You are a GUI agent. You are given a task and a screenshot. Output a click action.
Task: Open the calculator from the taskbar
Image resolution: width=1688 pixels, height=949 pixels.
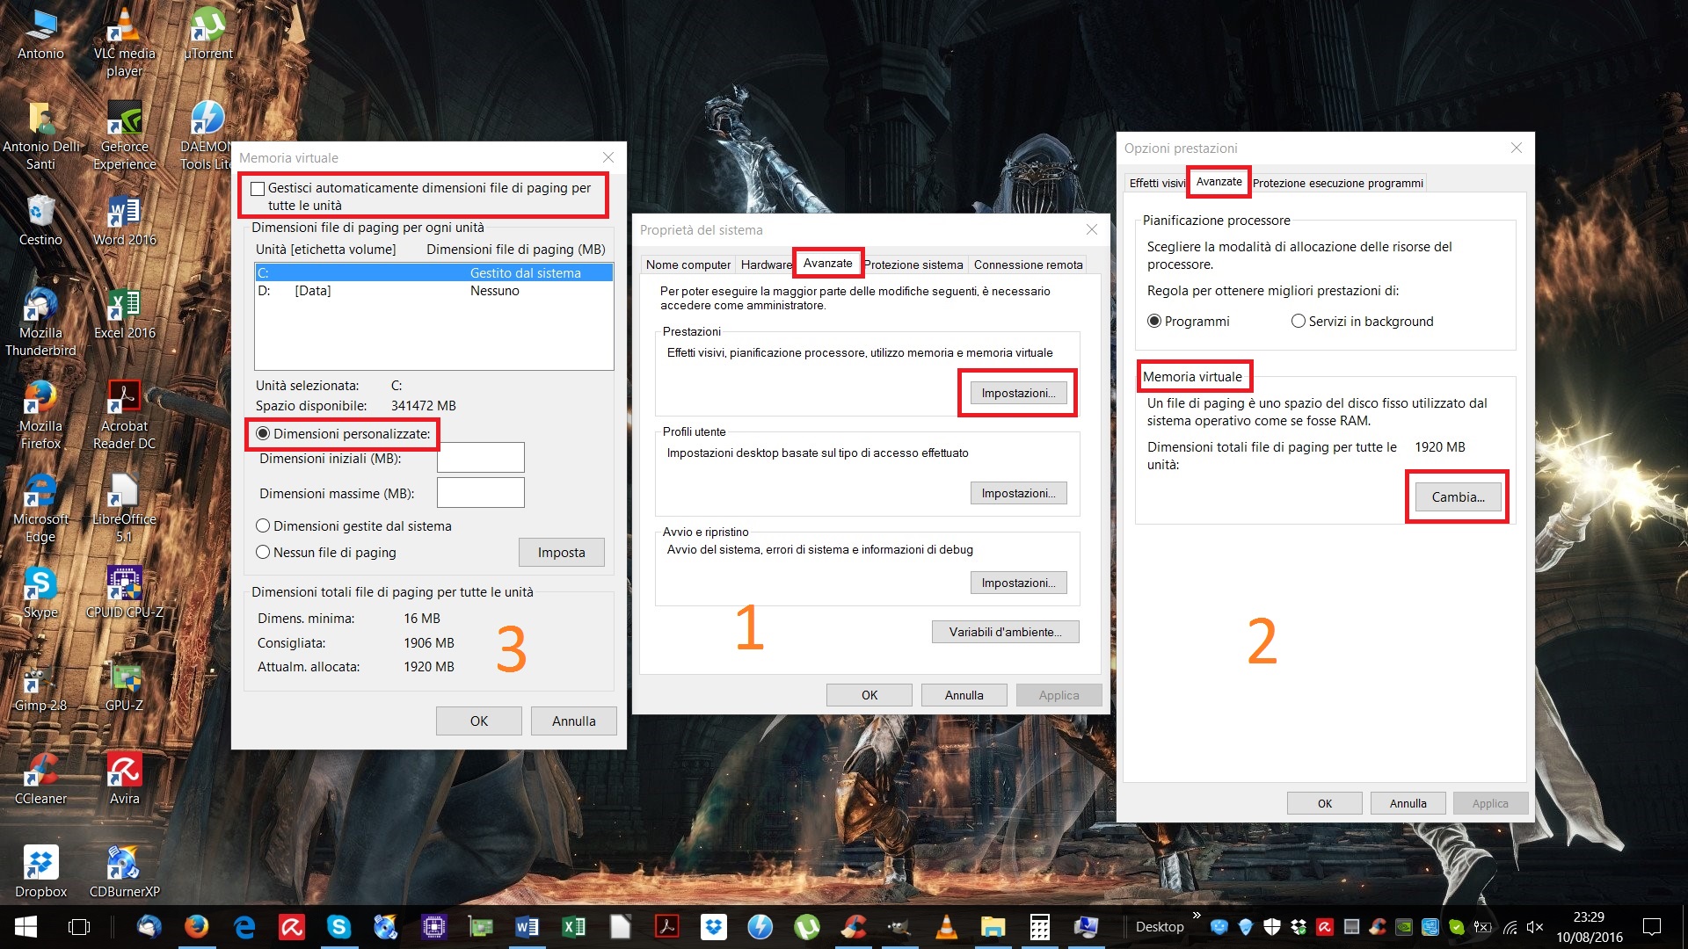tap(1039, 927)
